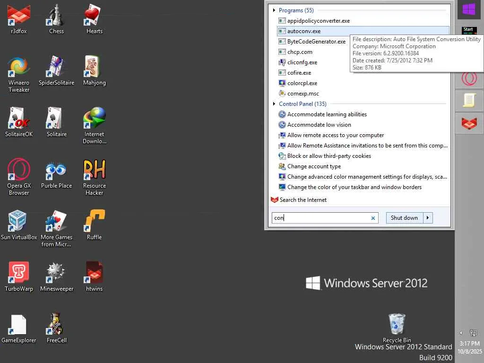Clear the search box with the X

373,218
